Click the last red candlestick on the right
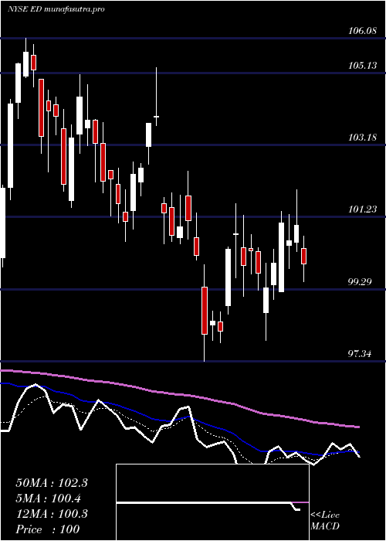 point(303,256)
